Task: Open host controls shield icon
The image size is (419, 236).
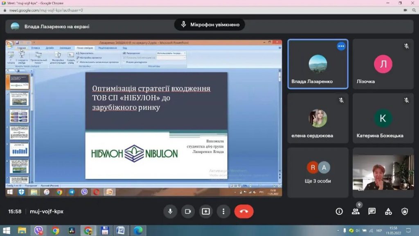Action: click(405, 211)
